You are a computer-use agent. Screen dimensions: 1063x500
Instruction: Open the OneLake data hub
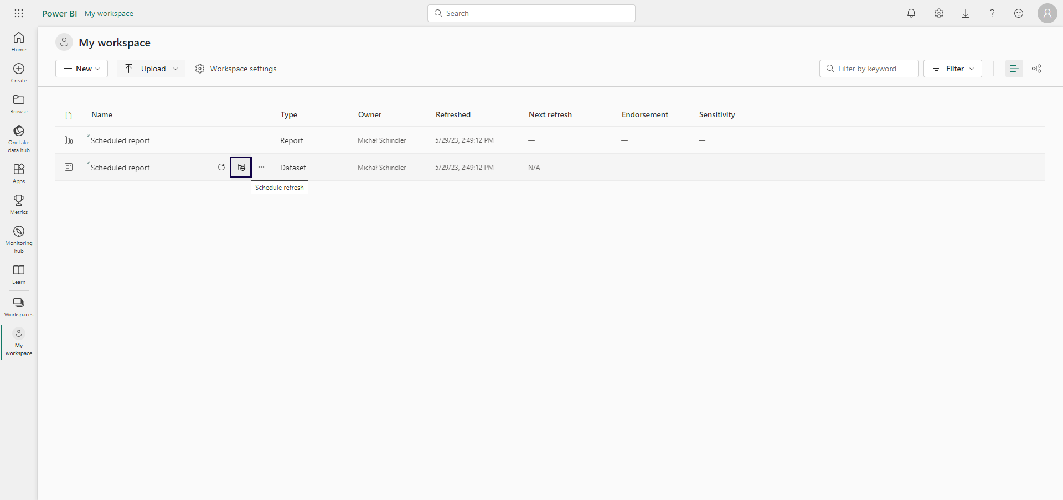(x=19, y=138)
